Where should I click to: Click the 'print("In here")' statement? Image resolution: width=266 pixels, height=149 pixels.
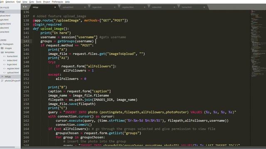click(x=56, y=33)
